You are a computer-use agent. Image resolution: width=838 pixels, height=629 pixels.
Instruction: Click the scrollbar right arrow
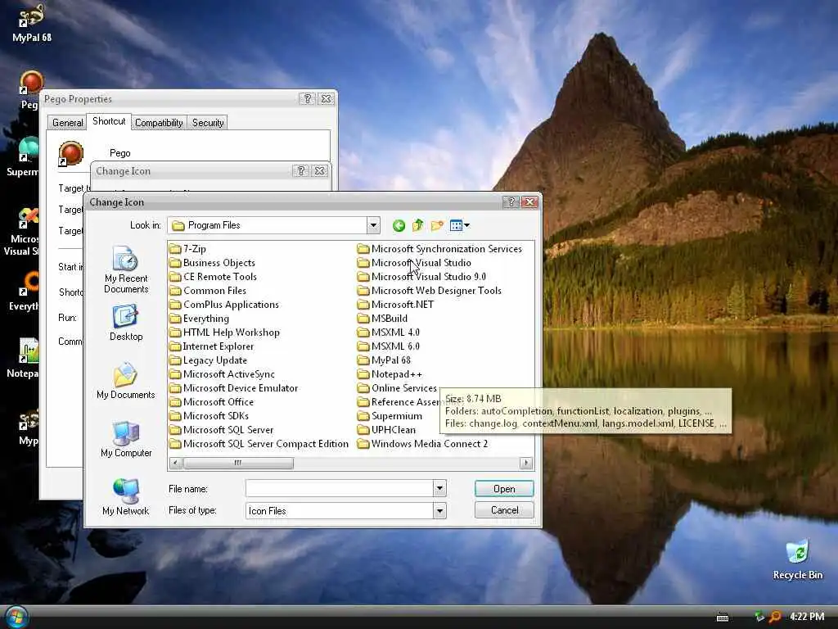(527, 463)
